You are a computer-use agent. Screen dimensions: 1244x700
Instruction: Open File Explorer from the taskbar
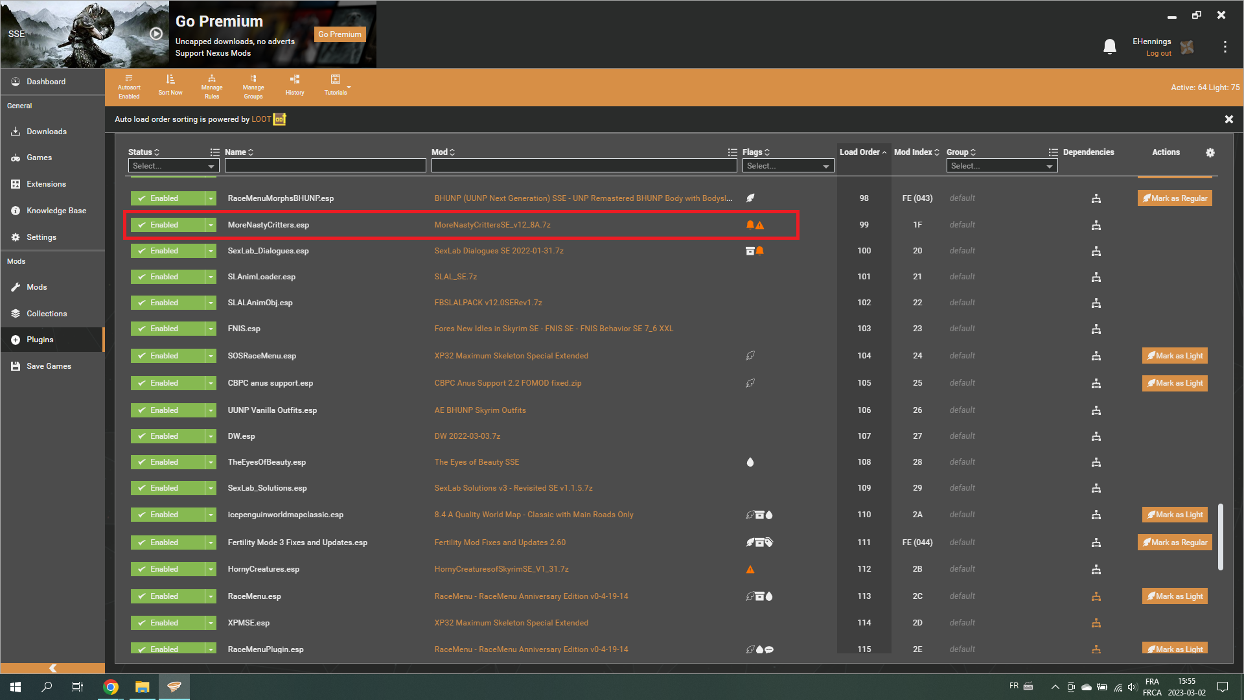tap(143, 687)
